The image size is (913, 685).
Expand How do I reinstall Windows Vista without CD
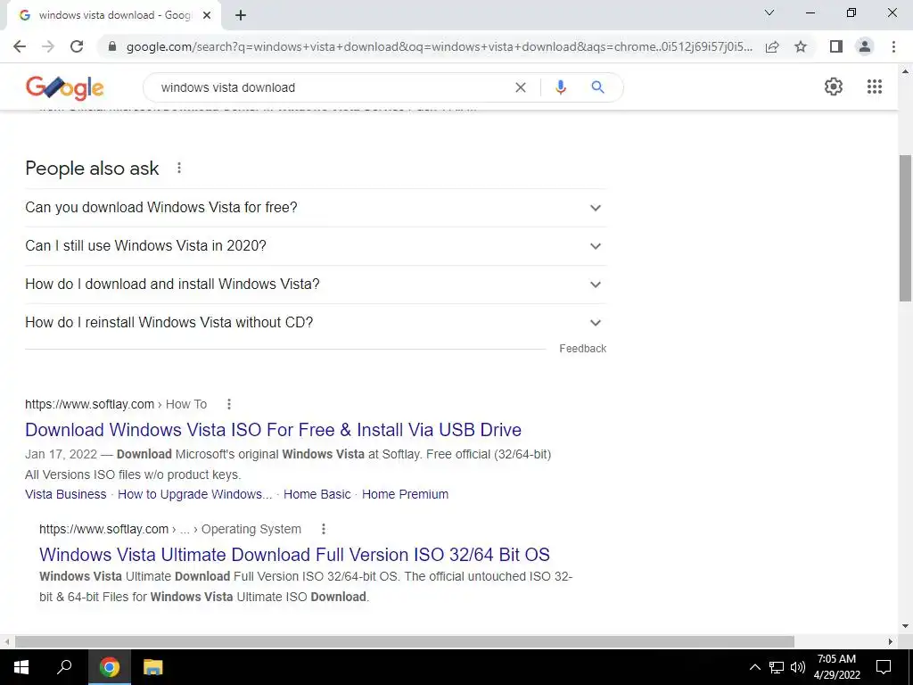pos(316,323)
